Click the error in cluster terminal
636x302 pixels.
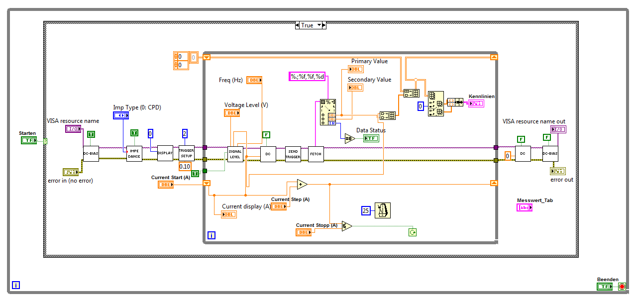70,172
